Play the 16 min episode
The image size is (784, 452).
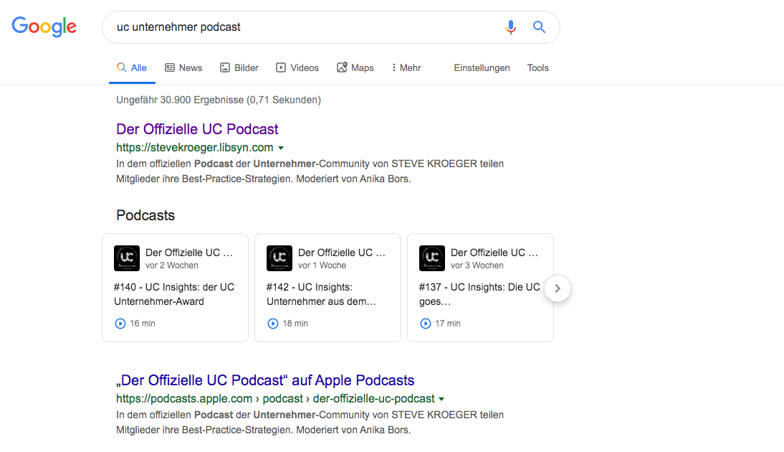click(120, 324)
